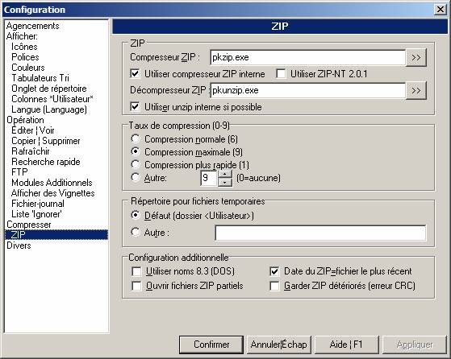Select Compression plus rapide (1) option

136,164
